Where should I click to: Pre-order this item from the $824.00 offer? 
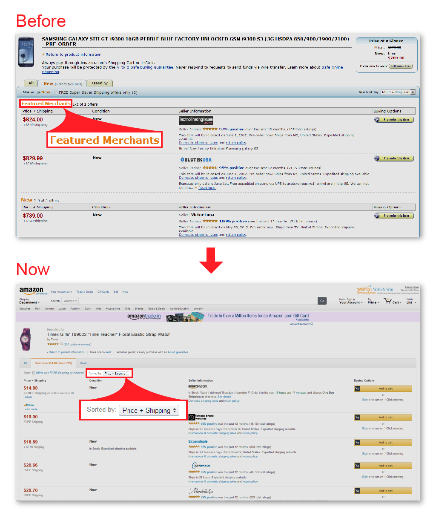click(x=394, y=120)
